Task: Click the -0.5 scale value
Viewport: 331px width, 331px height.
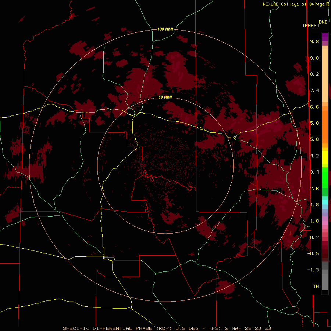Action: [313, 254]
